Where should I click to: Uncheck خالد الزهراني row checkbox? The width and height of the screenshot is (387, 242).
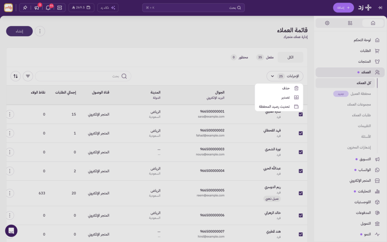(300, 216)
